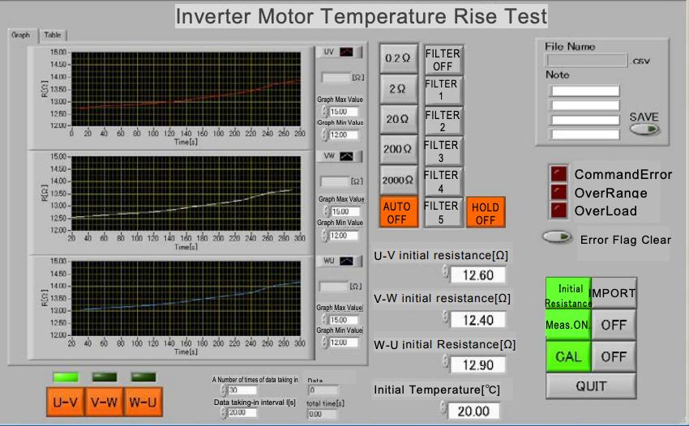Click the OverRange indicator light
Screen dimensions: 689x426
558,192
